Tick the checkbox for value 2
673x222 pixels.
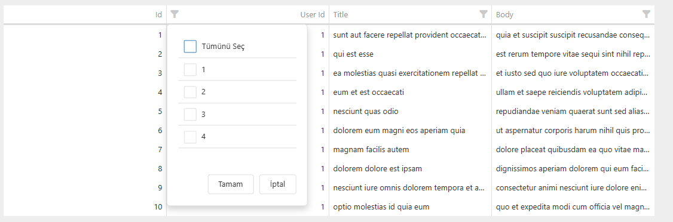[190, 92]
